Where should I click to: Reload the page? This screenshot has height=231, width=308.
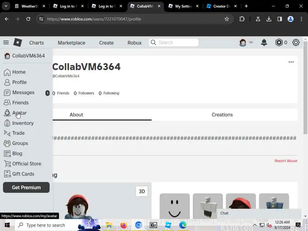tap(28, 19)
